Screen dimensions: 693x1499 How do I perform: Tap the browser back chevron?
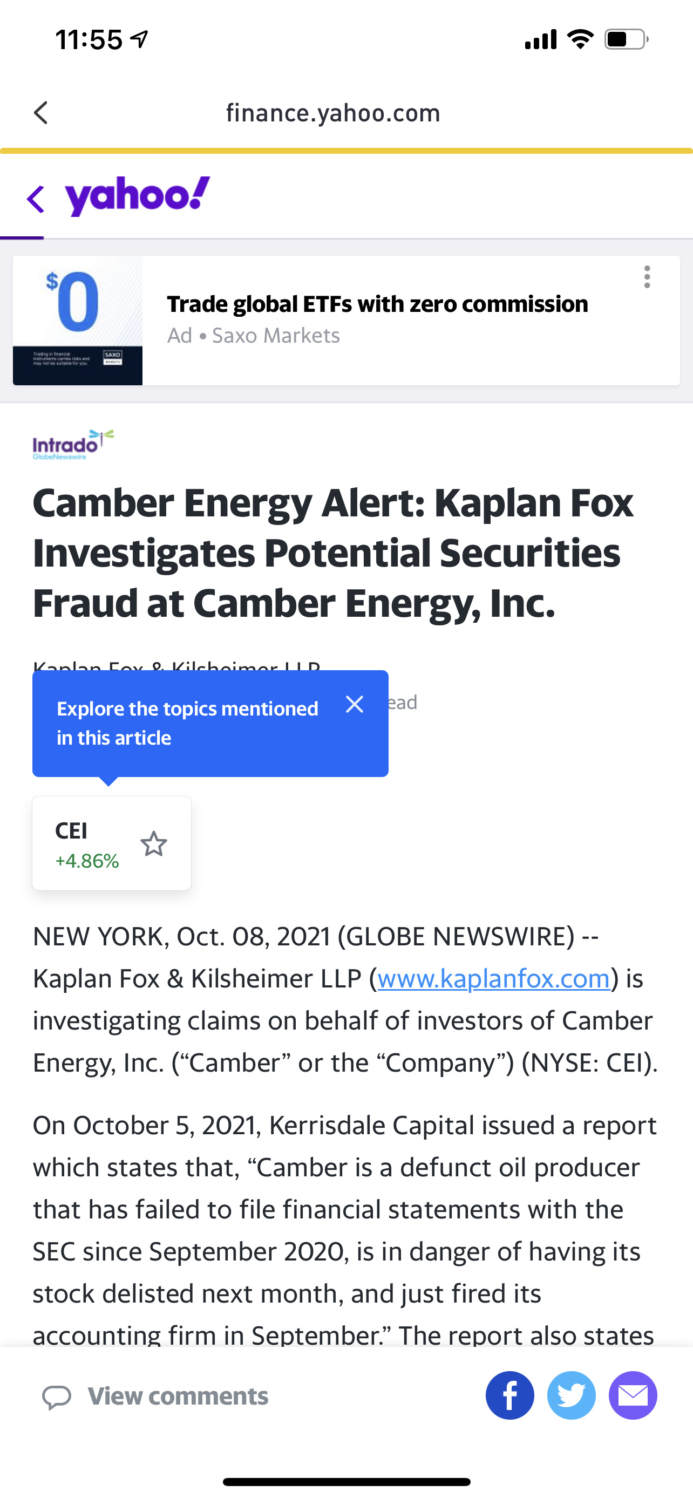[40, 113]
